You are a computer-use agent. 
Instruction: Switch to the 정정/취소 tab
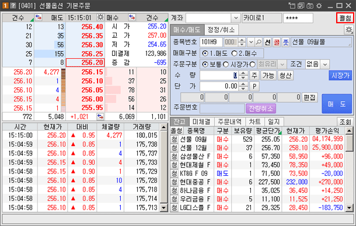tap(221, 30)
